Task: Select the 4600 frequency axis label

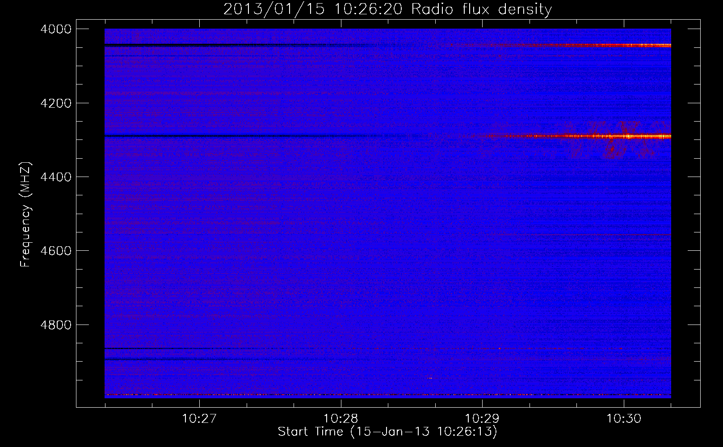Action: point(55,251)
